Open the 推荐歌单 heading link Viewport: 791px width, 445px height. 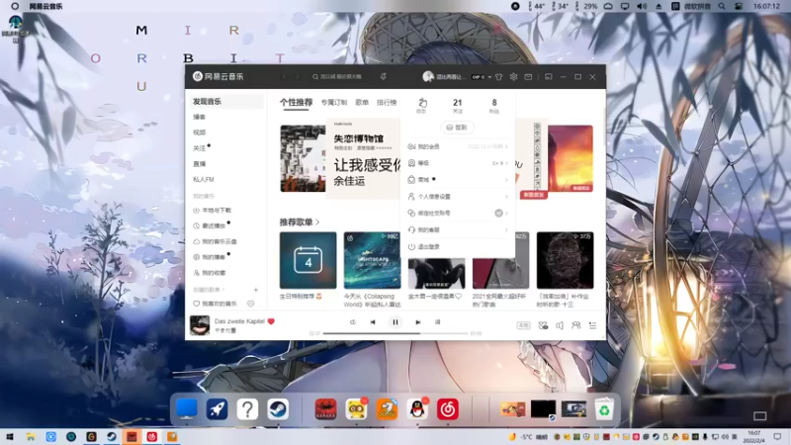(x=300, y=222)
